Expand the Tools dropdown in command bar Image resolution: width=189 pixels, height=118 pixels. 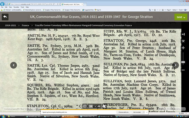click(x=181, y=10)
